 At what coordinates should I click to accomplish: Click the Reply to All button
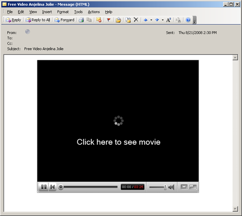(38, 20)
